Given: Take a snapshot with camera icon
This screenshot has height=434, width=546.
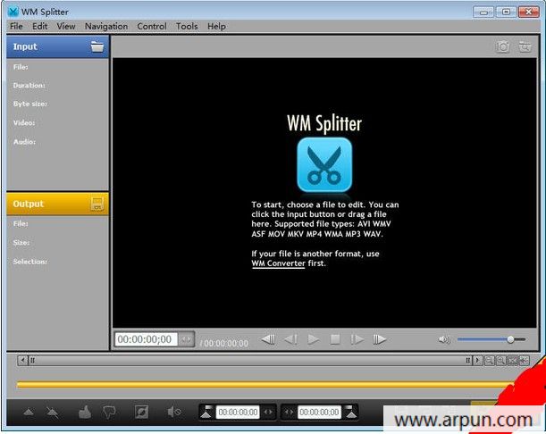Looking at the screenshot, I should 503,46.
